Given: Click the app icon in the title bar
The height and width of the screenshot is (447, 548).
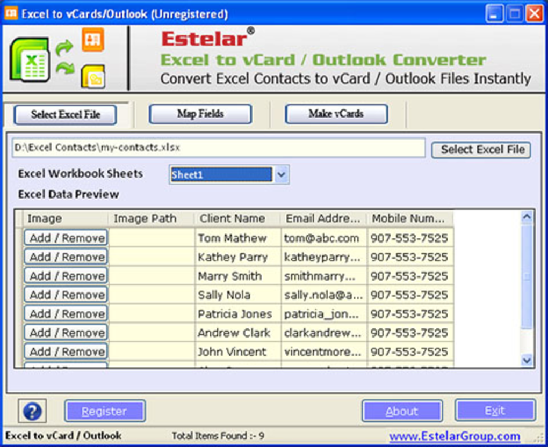Looking at the screenshot, I should (x=11, y=13).
